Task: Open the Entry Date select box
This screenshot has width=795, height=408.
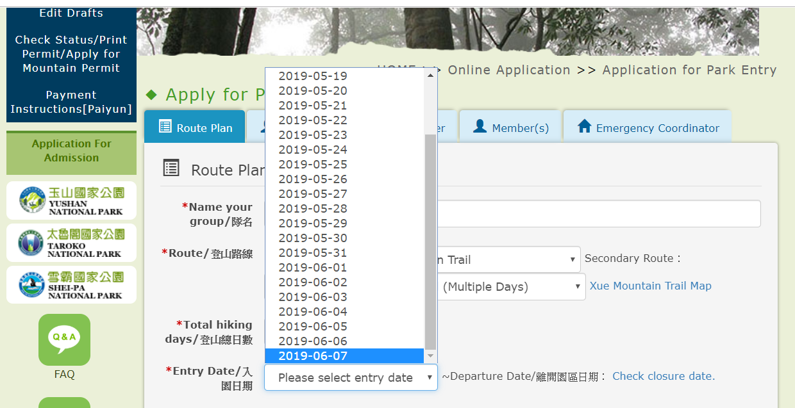Action: pos(351,377)
